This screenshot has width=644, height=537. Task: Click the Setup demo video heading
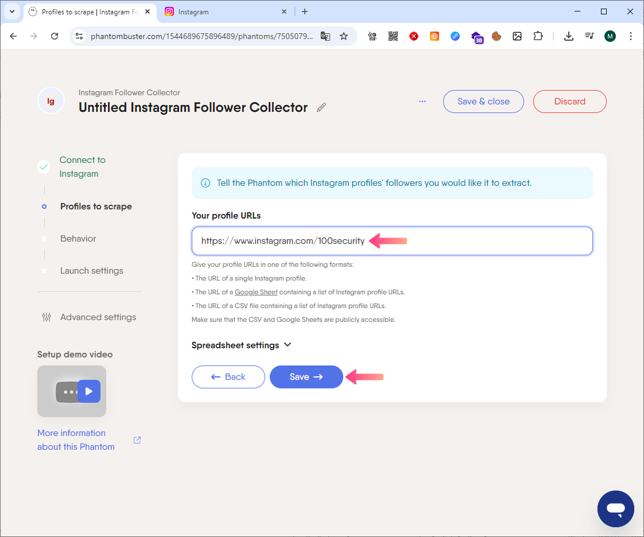click(75, 355)
